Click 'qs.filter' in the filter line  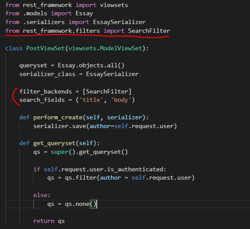81,178
